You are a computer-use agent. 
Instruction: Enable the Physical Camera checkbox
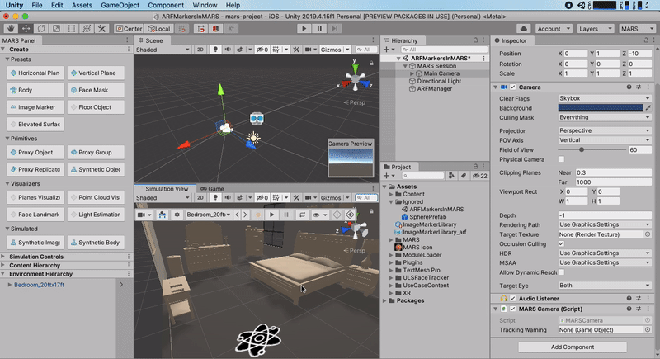point(562,159)
